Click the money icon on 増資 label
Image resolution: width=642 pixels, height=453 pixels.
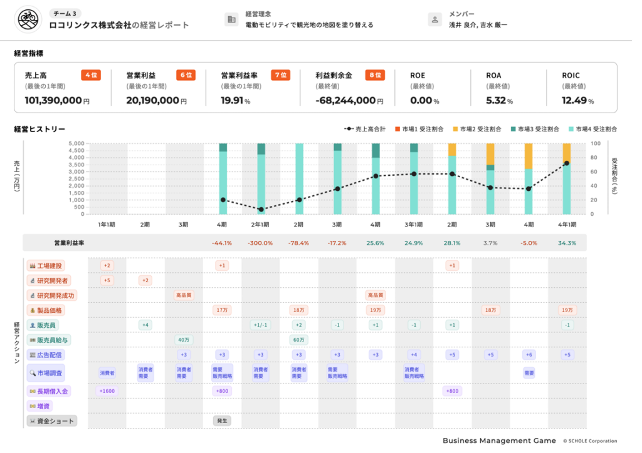pyautogui.click(x=33, y=406)
